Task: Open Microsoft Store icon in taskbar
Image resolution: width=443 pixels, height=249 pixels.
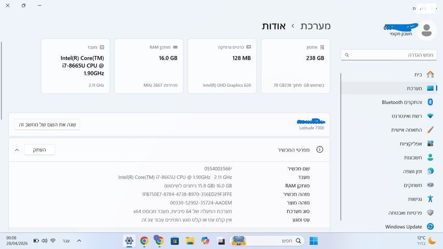Action: 174,241
